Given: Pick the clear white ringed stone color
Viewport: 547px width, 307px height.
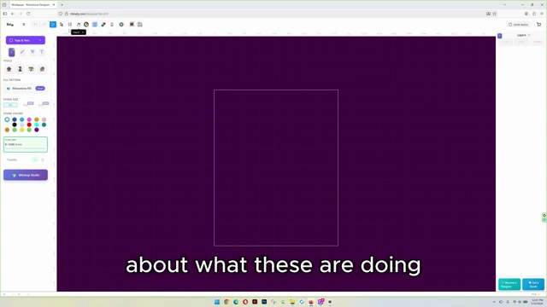Looking at the screenshot, I should [7, 119].
